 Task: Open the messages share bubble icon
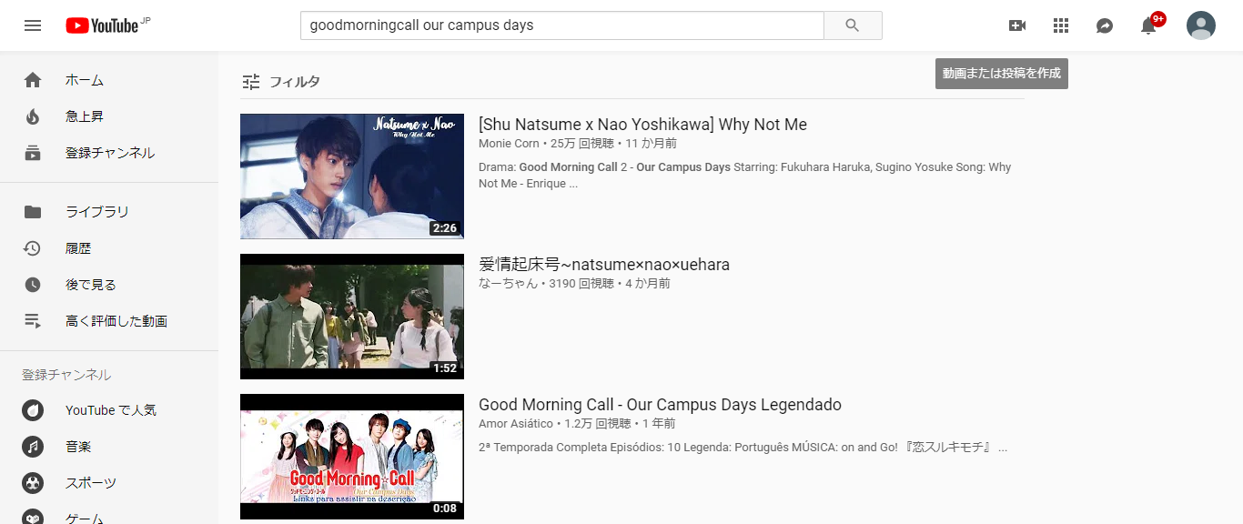[1105, 25]
